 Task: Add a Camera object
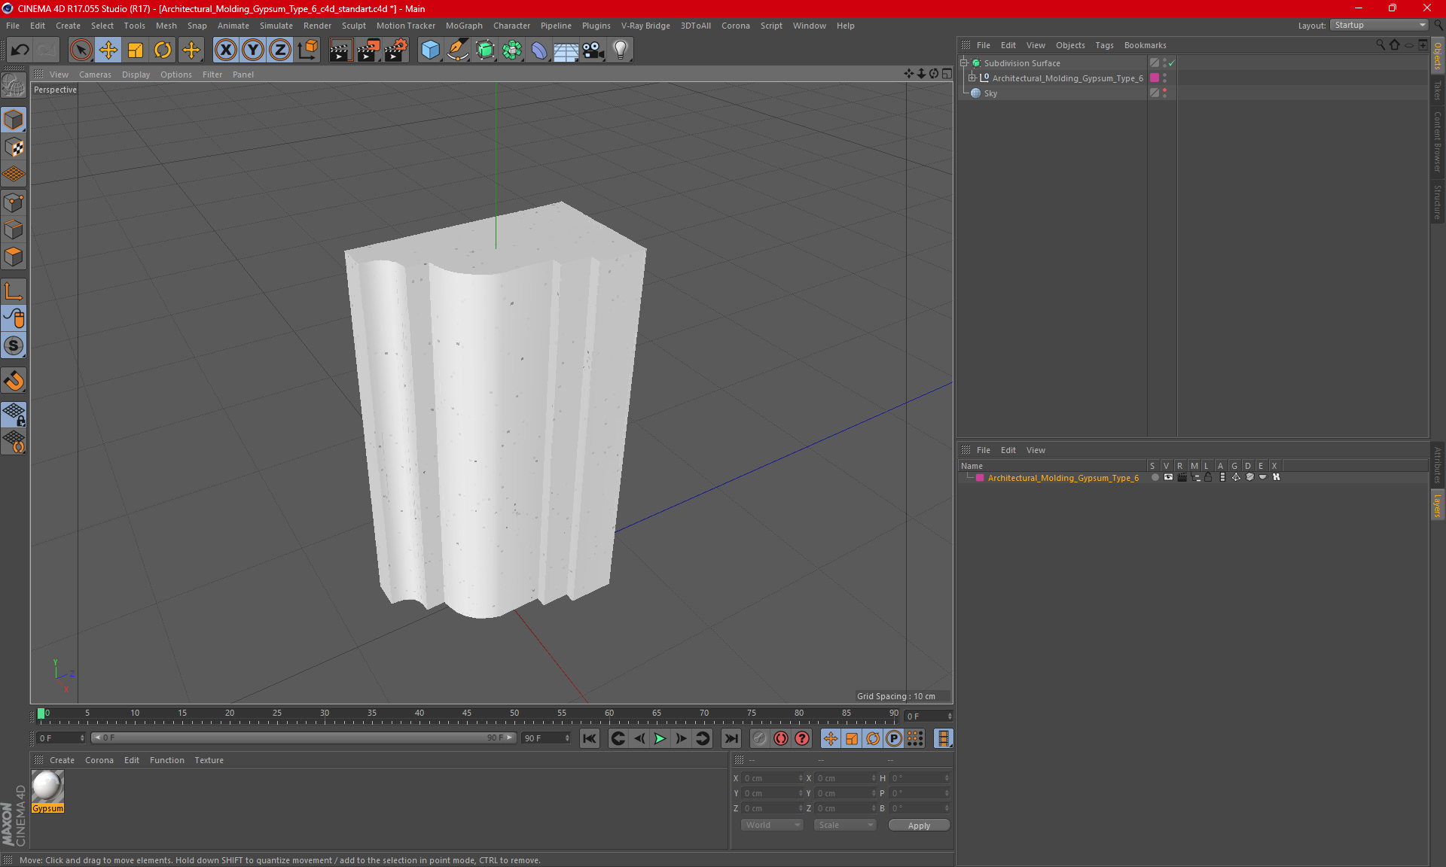[593, 50]
